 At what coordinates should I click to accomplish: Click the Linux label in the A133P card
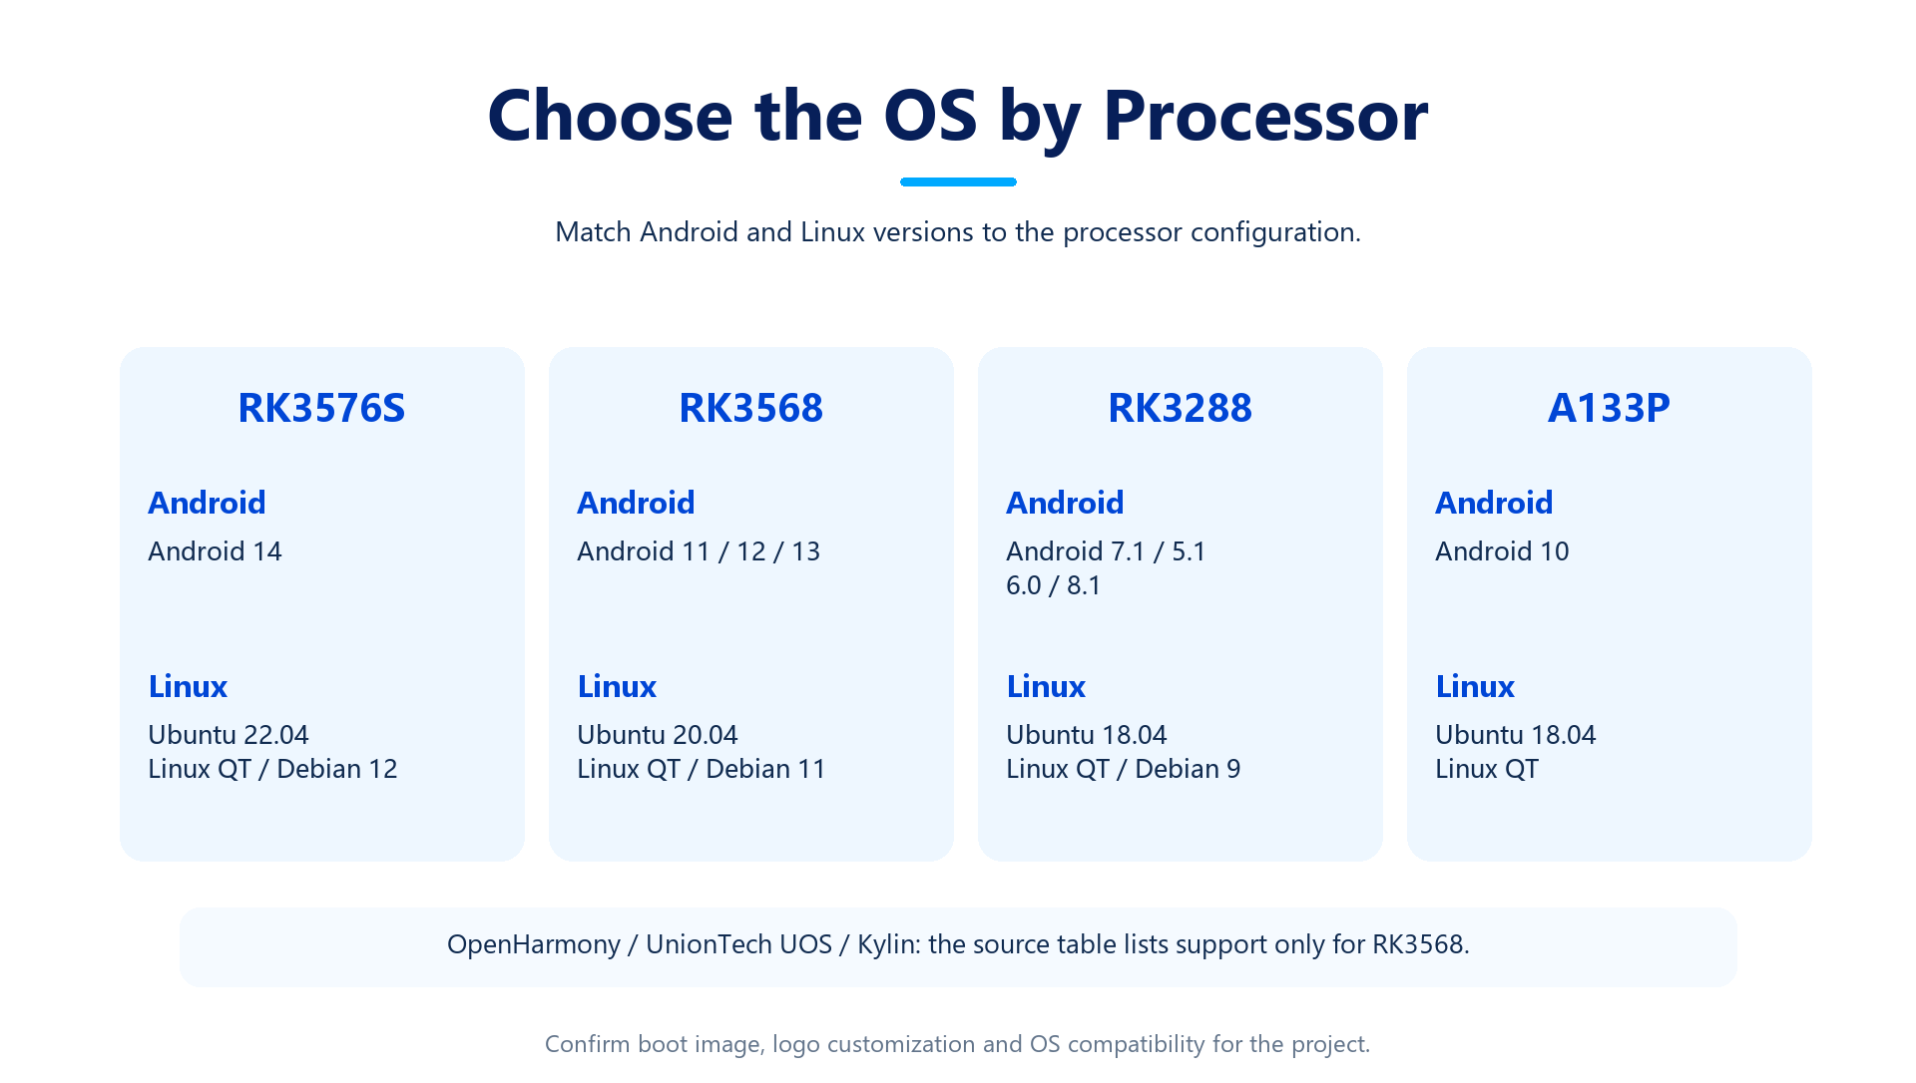1475,686
